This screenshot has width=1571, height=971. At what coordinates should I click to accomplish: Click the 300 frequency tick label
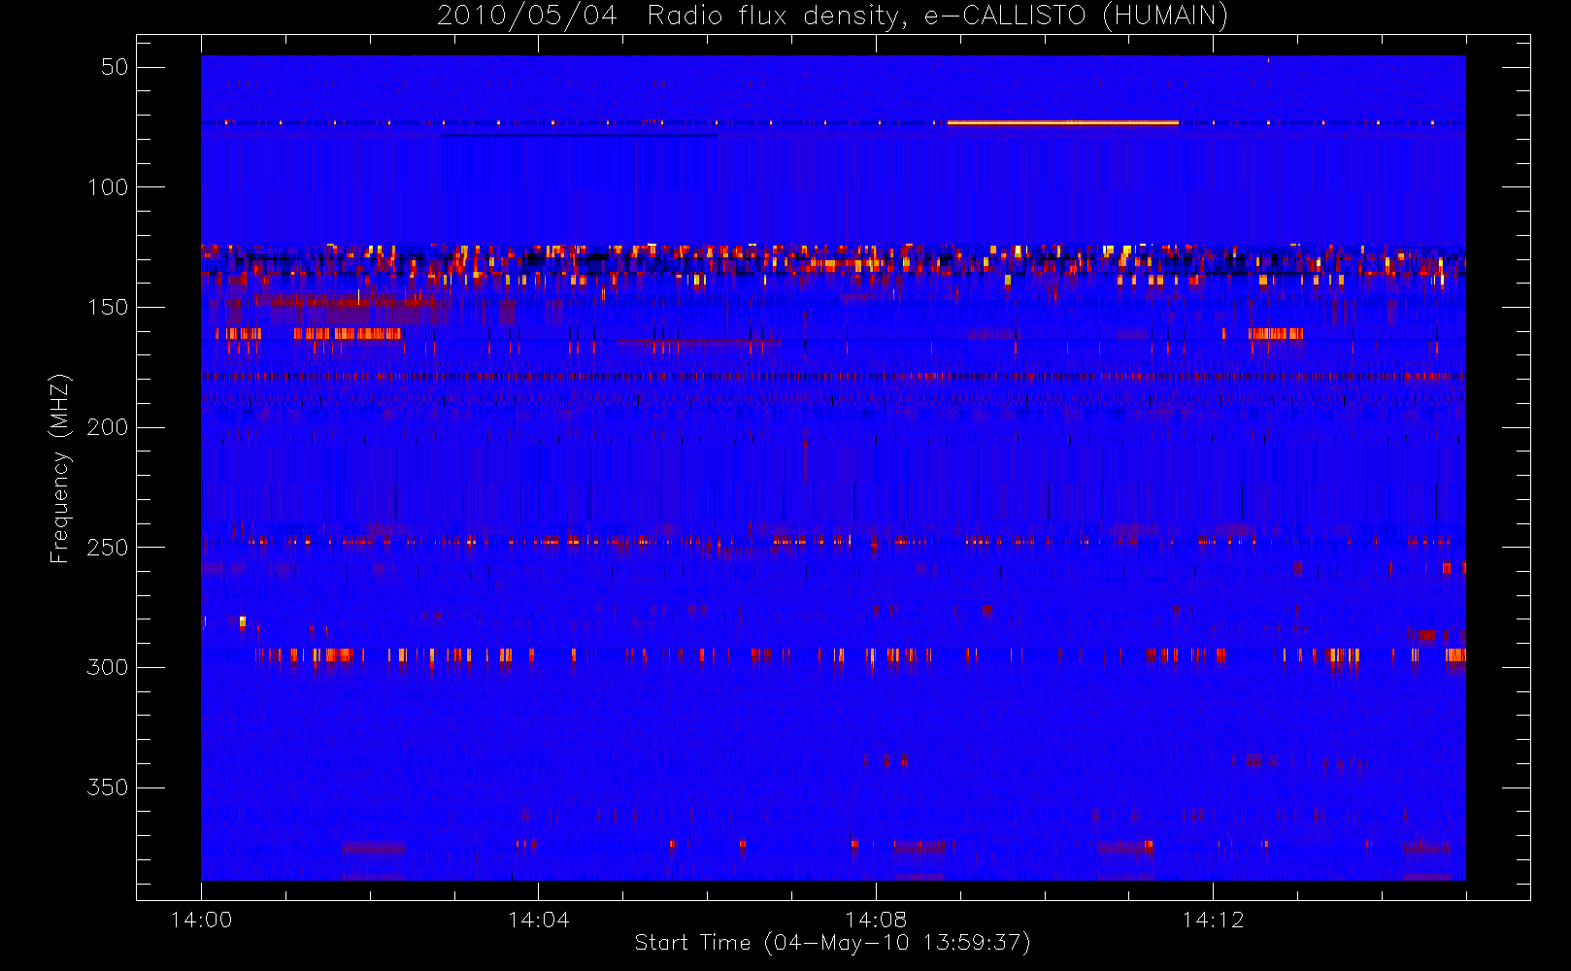(x=108, y=667)
